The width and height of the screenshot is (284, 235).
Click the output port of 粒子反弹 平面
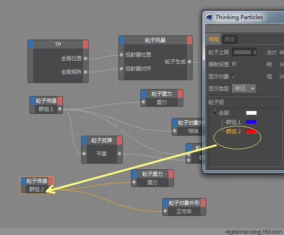point(119,154)
